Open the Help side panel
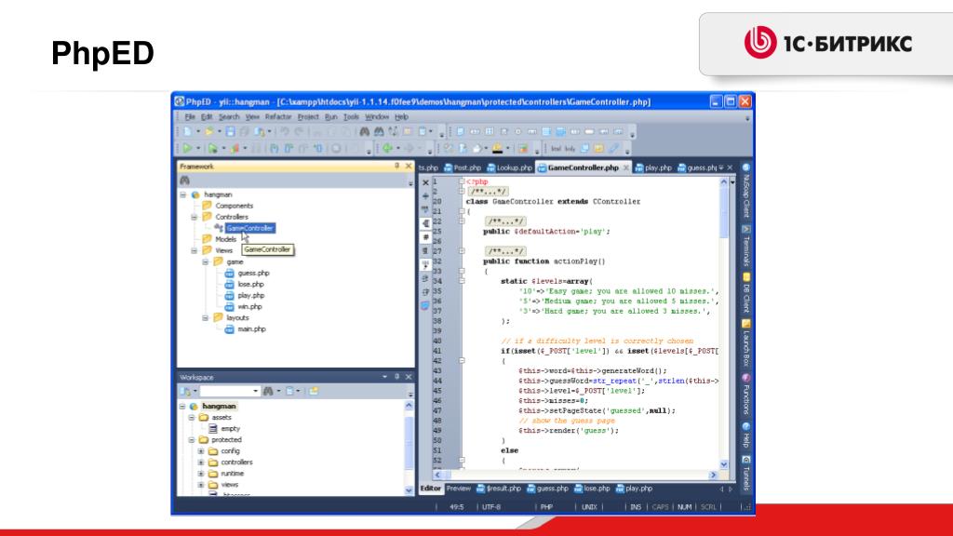 [746, 435]
